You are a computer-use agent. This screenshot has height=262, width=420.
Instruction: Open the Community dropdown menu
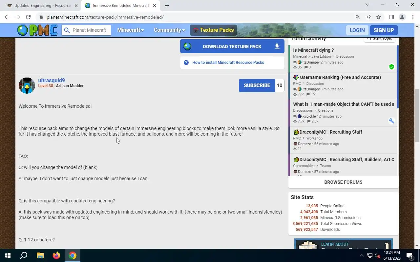[169, 30]
